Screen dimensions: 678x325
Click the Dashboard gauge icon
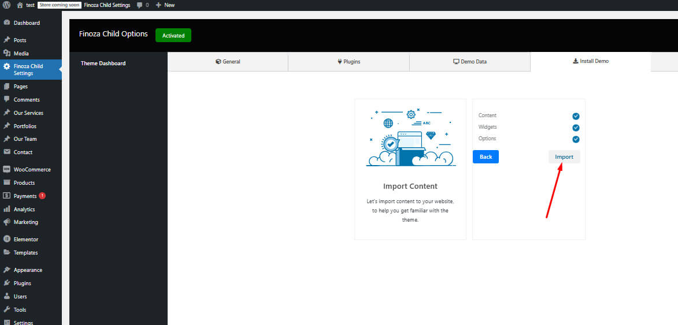coord(6,23)
